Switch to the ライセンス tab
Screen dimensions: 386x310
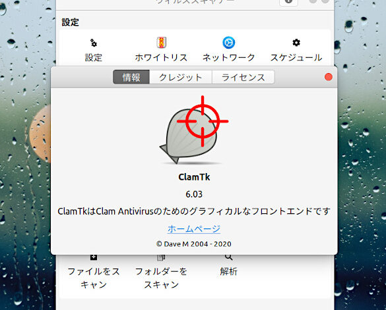243,77
